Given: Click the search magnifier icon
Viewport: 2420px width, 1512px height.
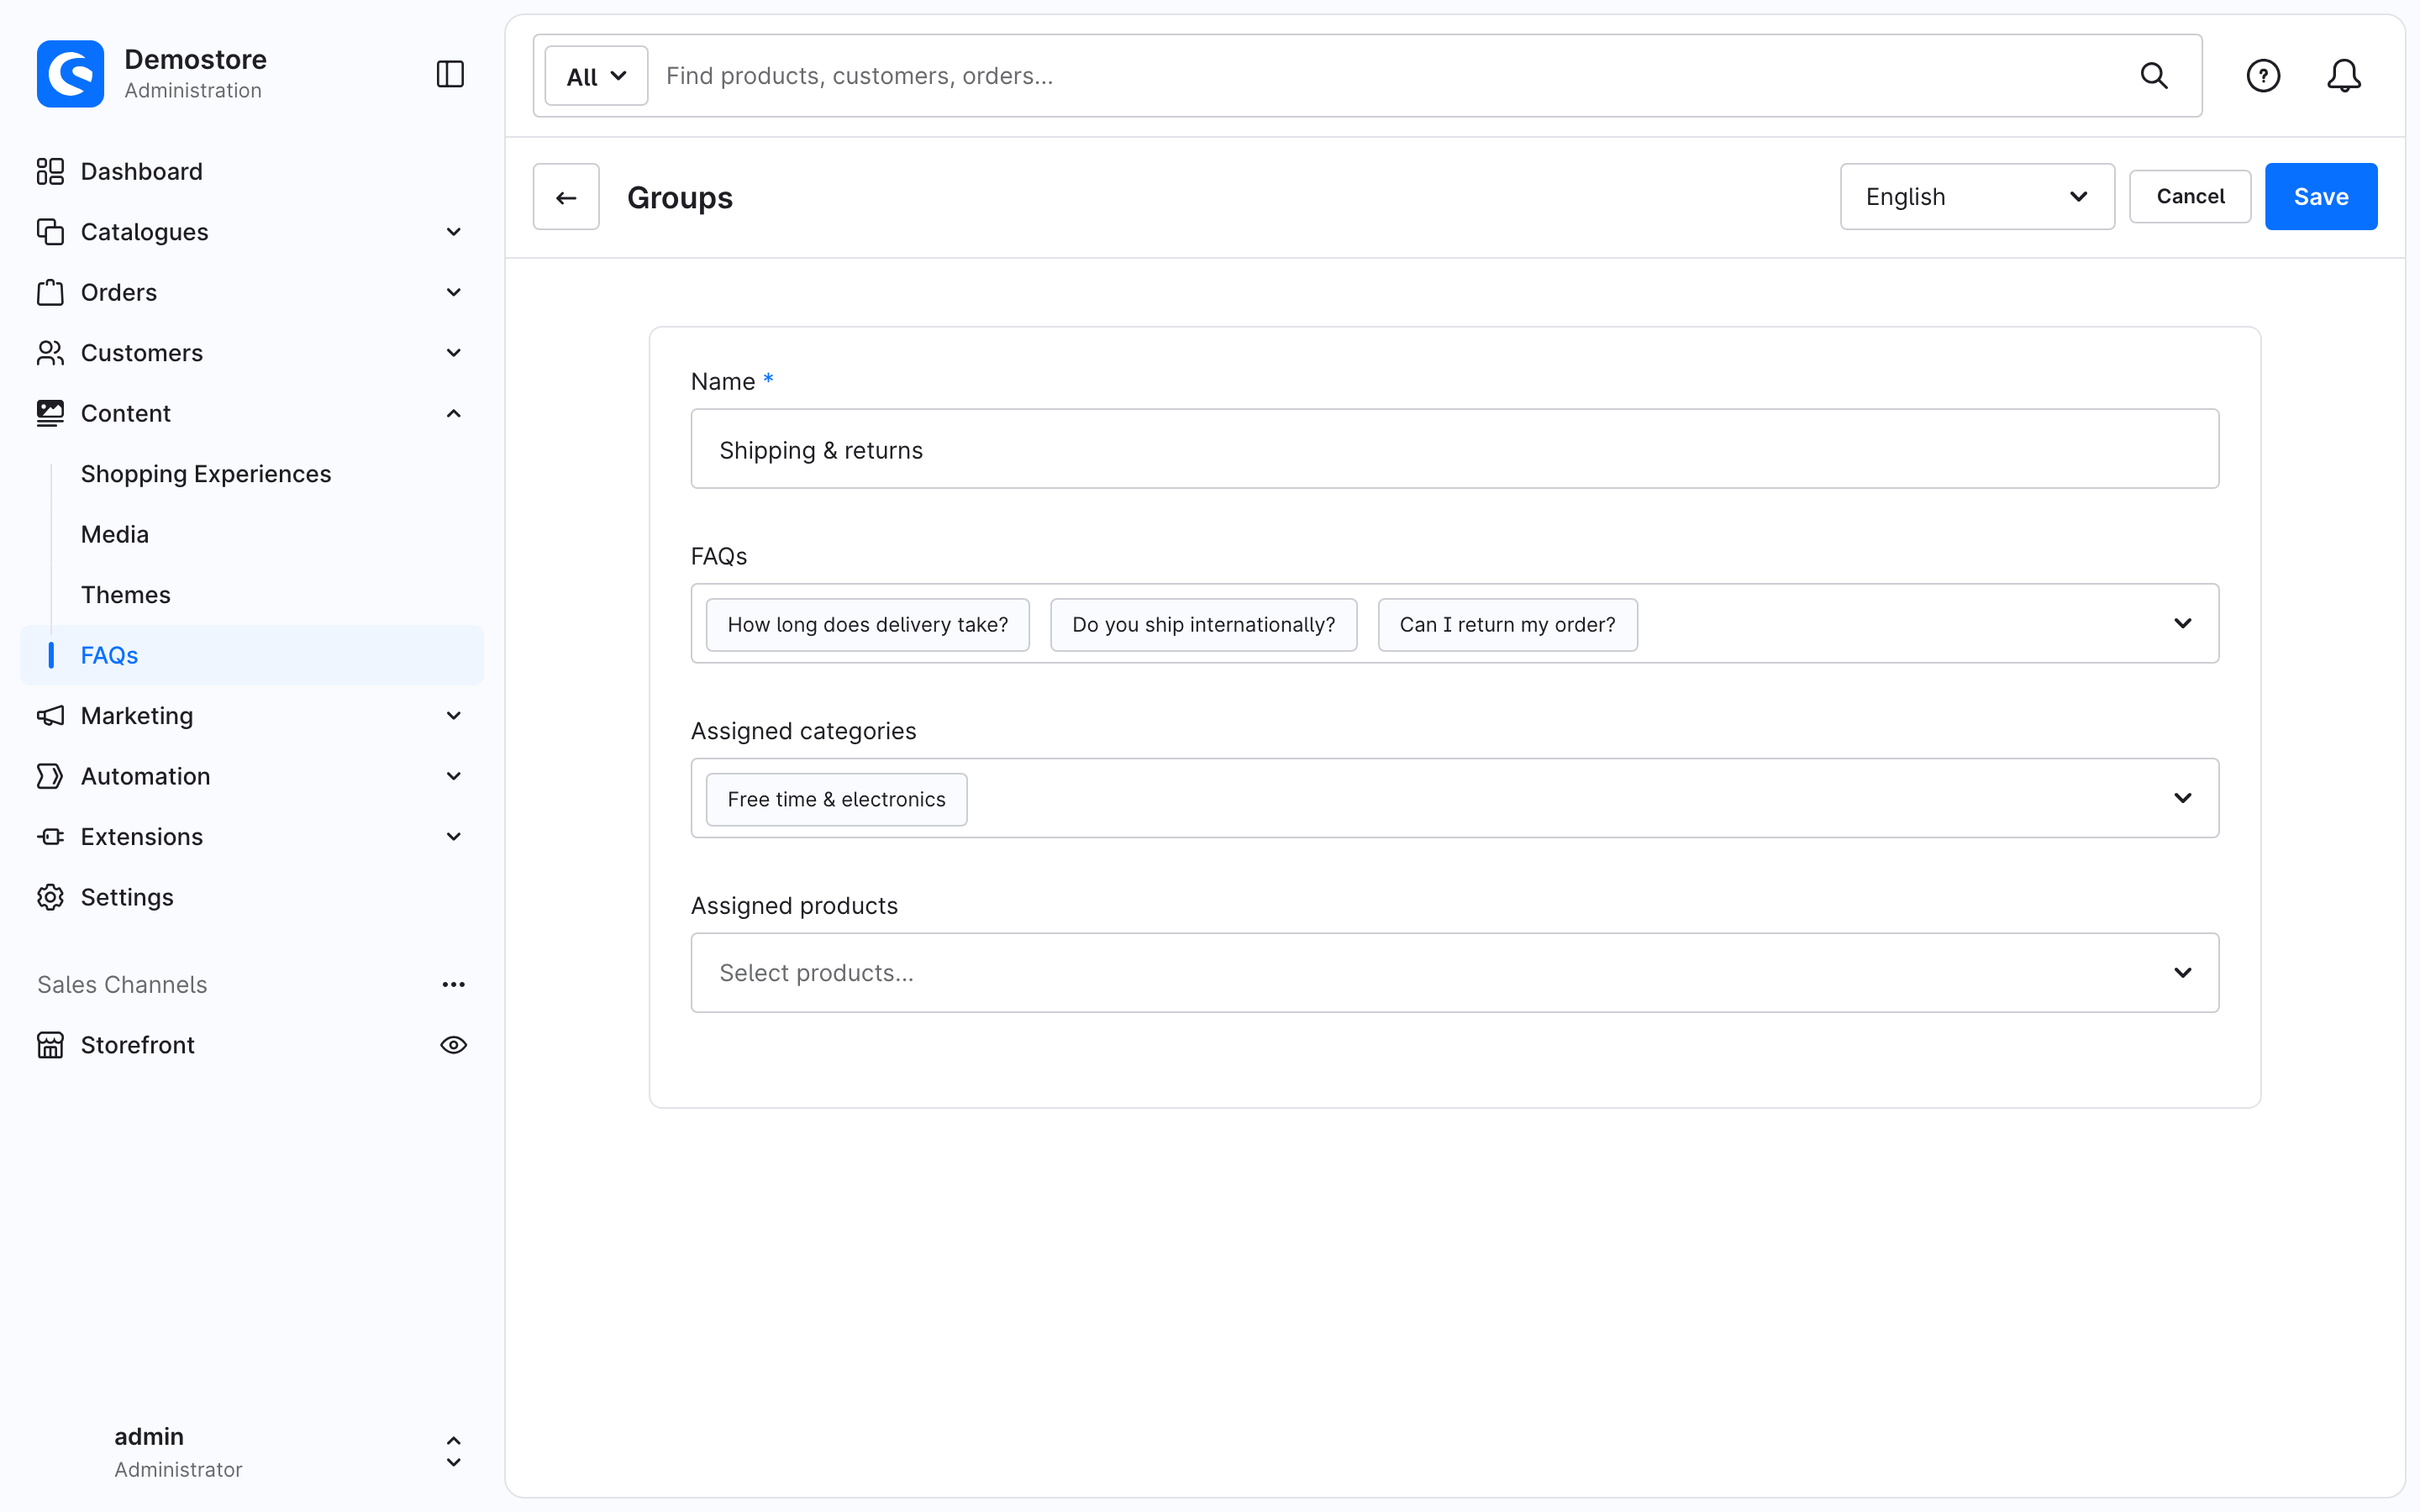Looking at the screenshot, I should click(2154, 76).
